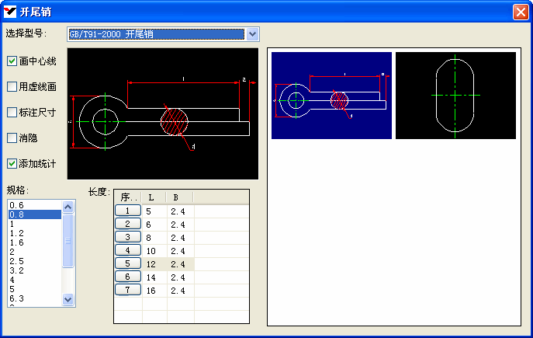Select specification 0.6 in the list
Screen dimensions: 533x338
pos(35,205)
